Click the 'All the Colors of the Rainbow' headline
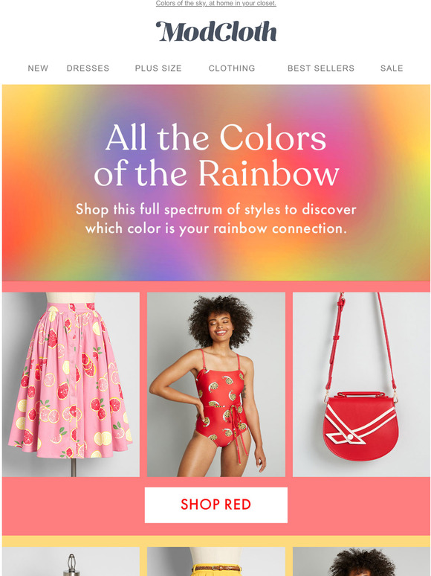The width and height of the screenshot is (431, 576). point(216,155)
